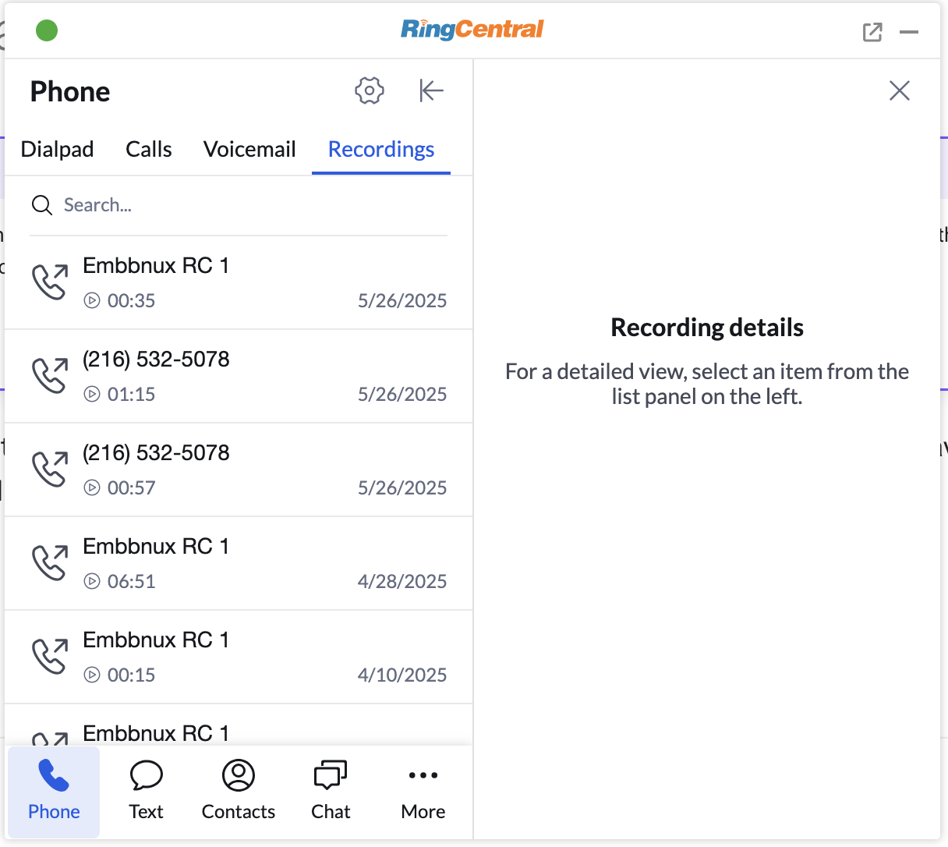
Task: Click the 4/10/2025 date text
Action: coord(402,675)
